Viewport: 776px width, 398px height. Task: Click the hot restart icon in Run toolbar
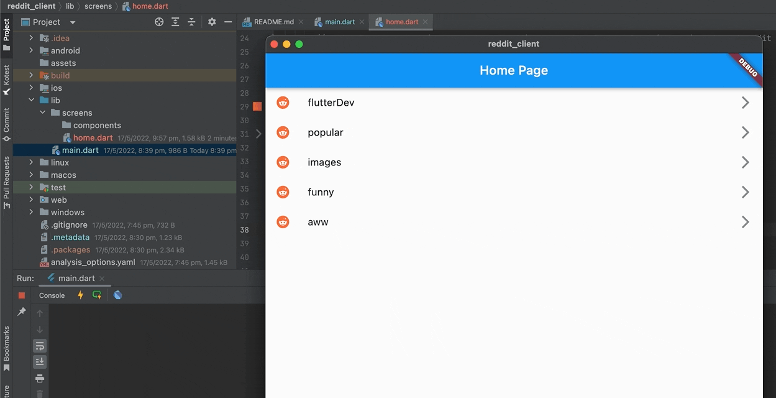pyautogui.click(x=96, y=295)
